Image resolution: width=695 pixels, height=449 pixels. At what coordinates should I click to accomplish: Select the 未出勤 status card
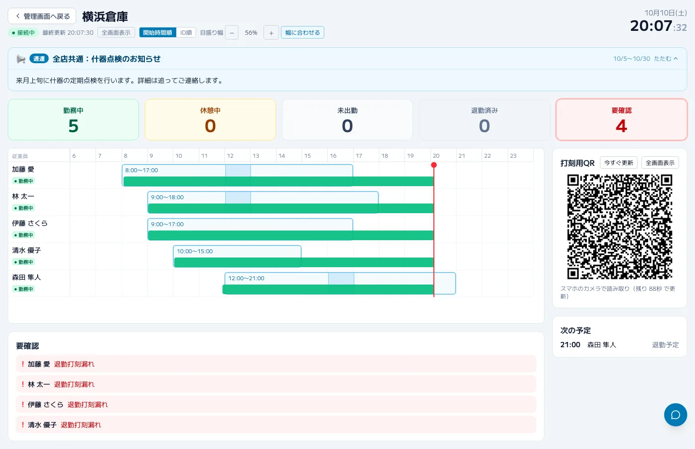(347, 120)
